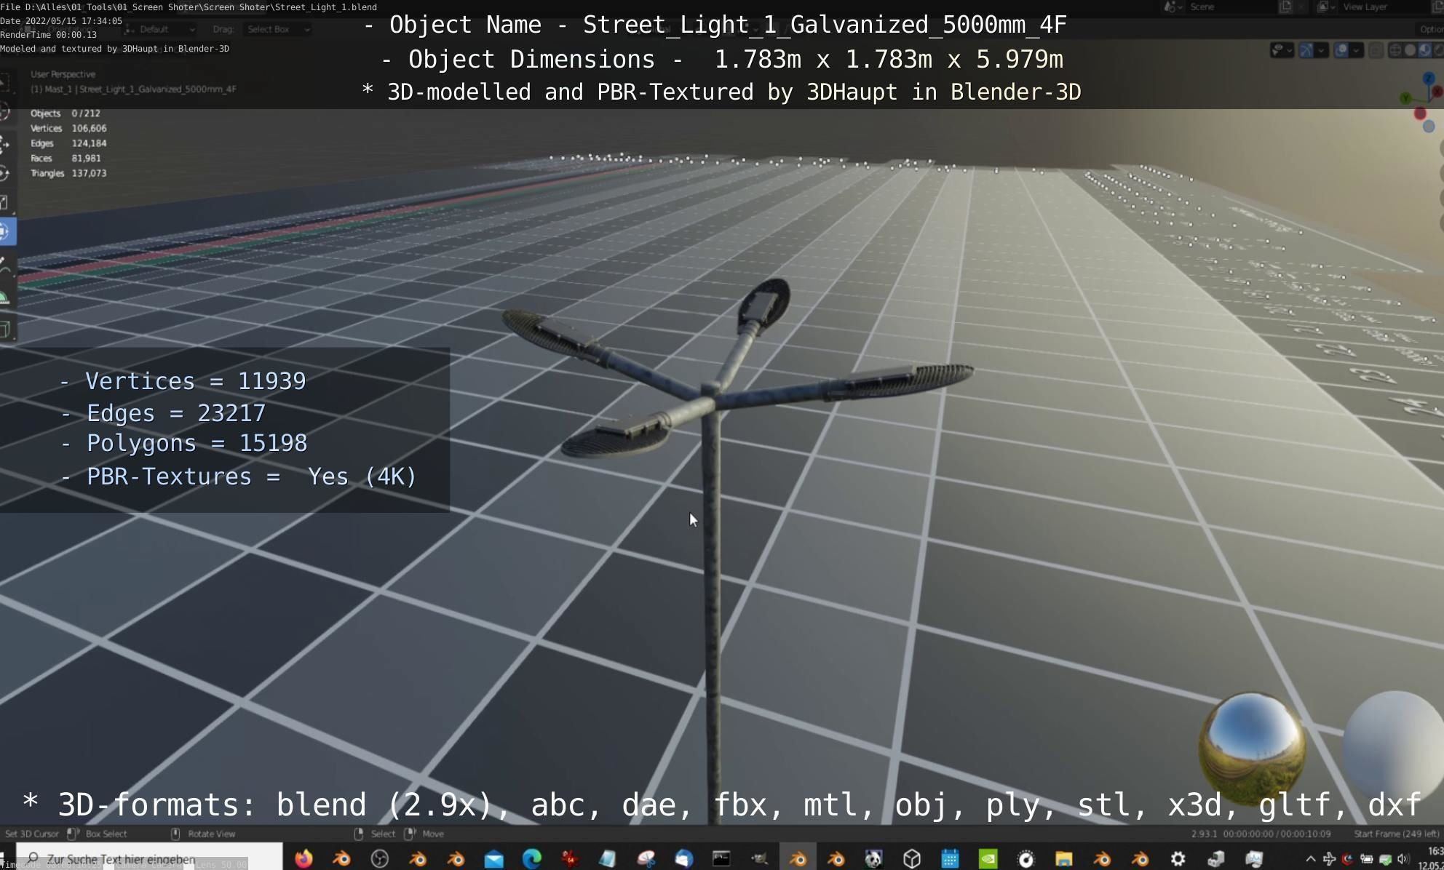Toggle viewport overlays display

point(1341,49)
